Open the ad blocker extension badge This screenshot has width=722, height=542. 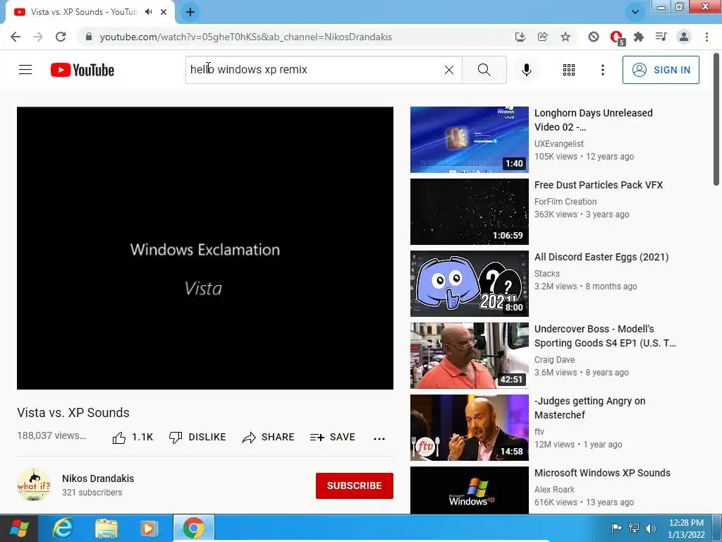pos(616,37)
